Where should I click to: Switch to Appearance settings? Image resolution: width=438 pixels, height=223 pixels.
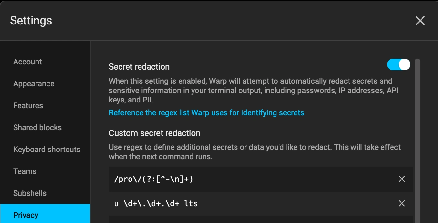click(x=34, y=84)
